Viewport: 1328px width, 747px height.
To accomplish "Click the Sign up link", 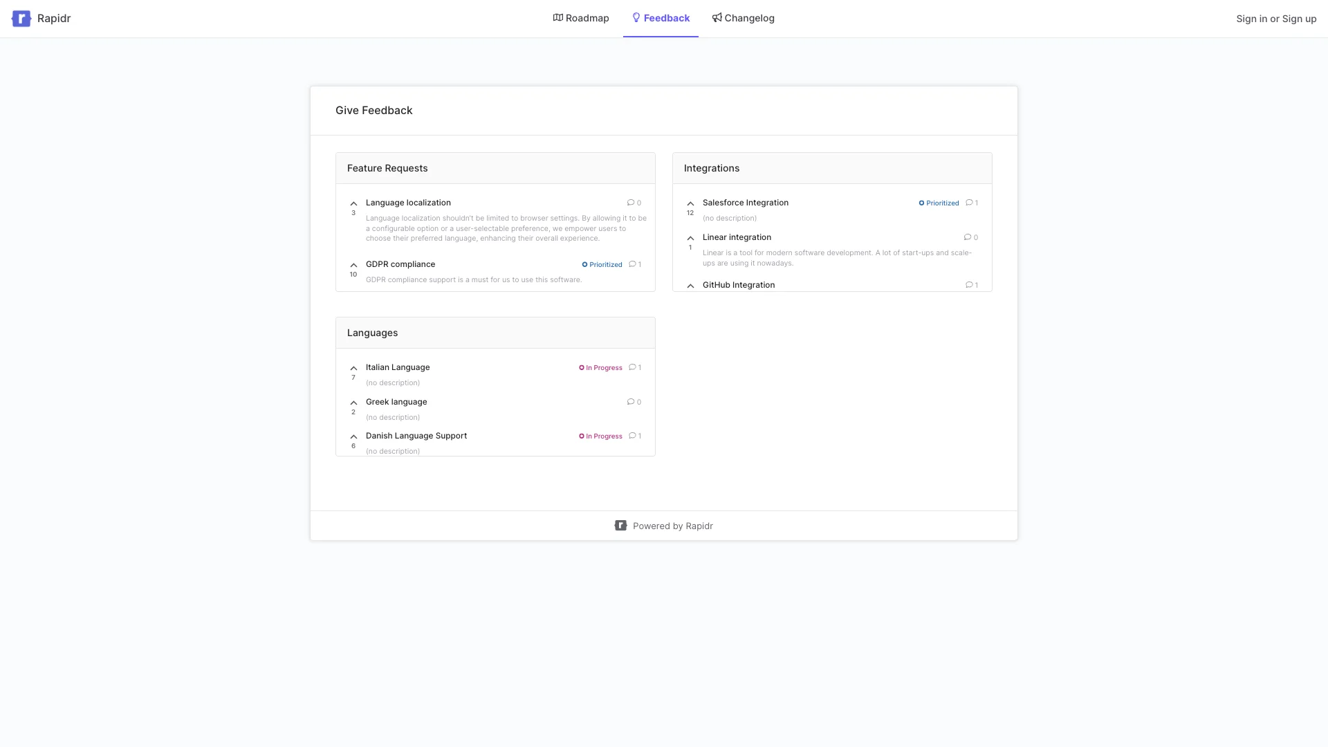I will (1299, 19).
